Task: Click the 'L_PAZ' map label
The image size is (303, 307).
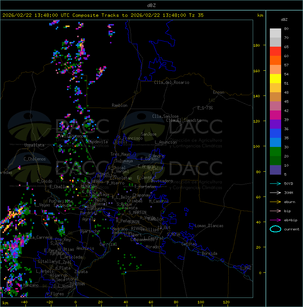Action: point(246,268)
